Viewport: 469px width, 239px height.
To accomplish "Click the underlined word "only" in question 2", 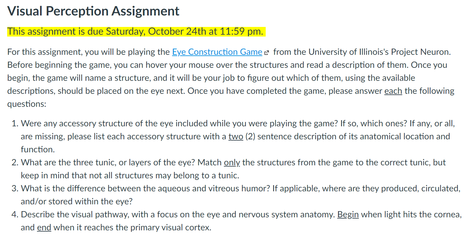I will [x=232, y=163].
